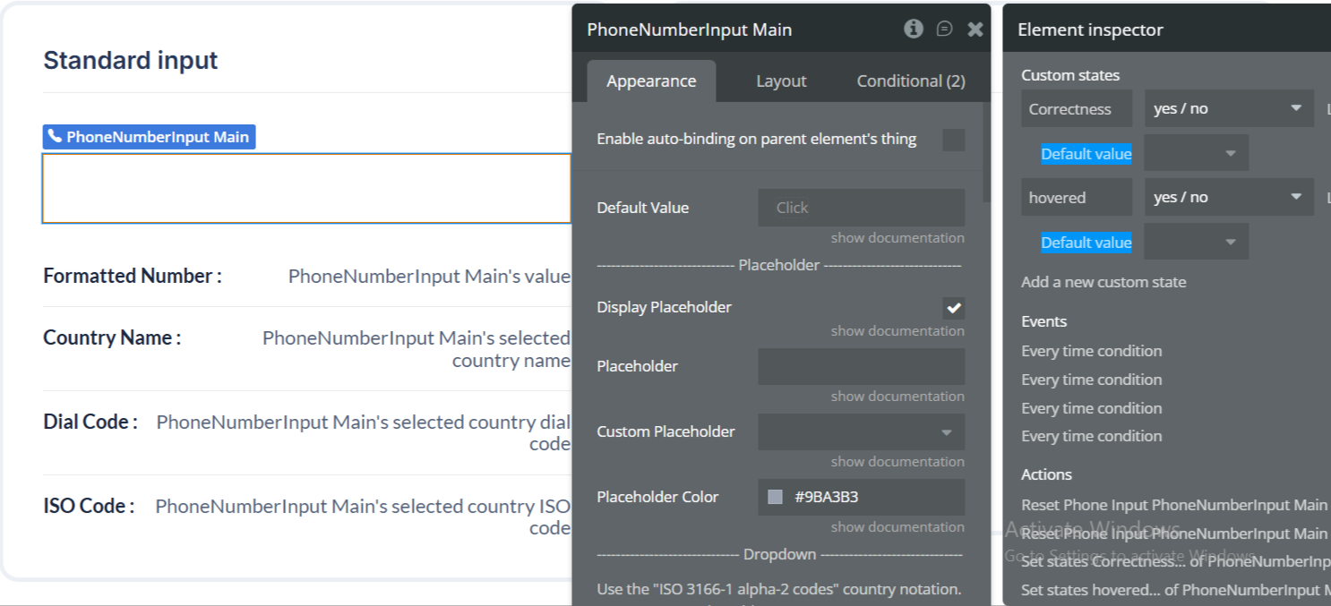
Task: Click the phone icon on the element label
Action: coord(55,137)
